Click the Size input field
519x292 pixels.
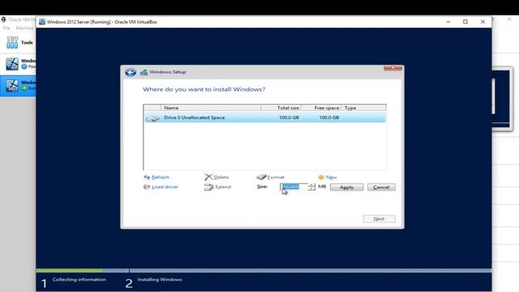pos(294,187)
